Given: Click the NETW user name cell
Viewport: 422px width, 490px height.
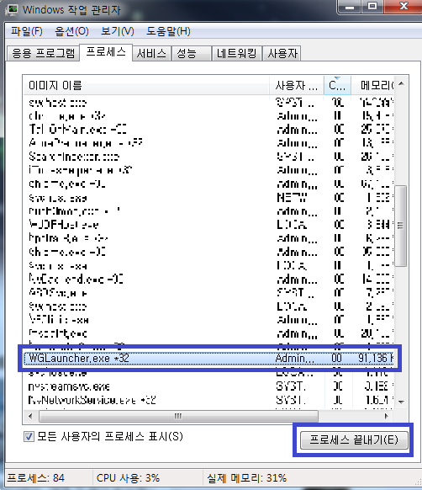Looking at the screenshot, I should (x=293, y=198).
